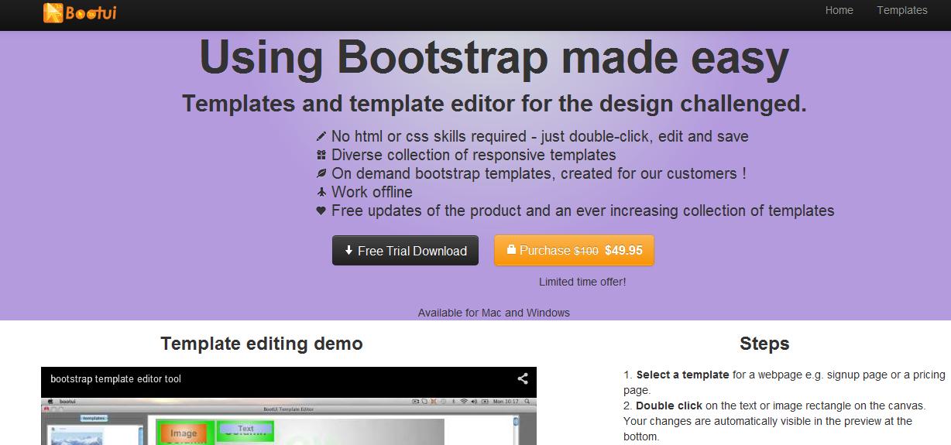
Task: Click 'Select a template' step text
Action: pyautogui.click(x=682, y=375)
